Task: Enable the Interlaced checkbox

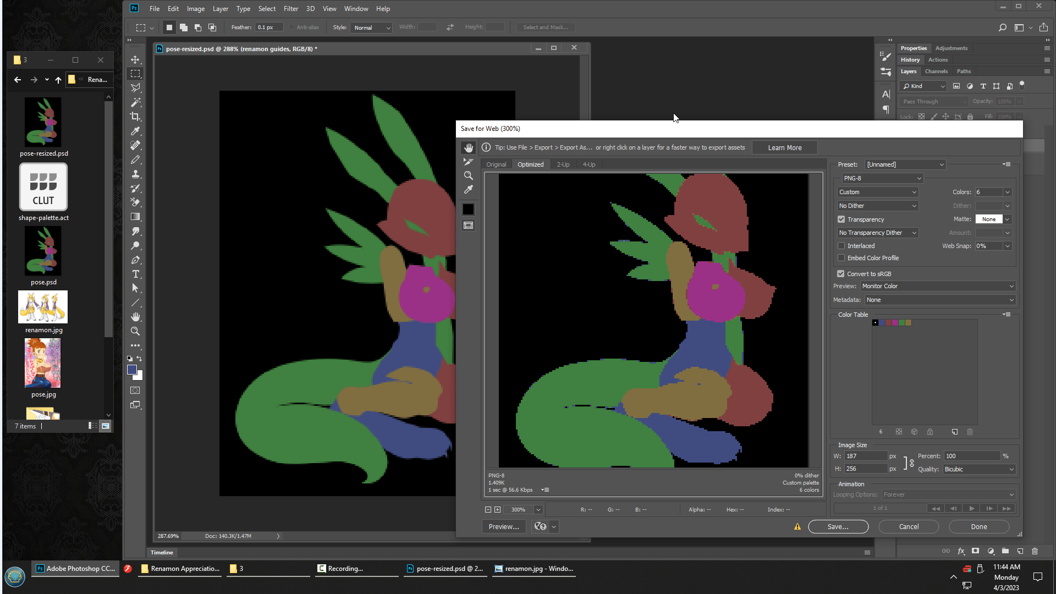Action: click(841, 246)
